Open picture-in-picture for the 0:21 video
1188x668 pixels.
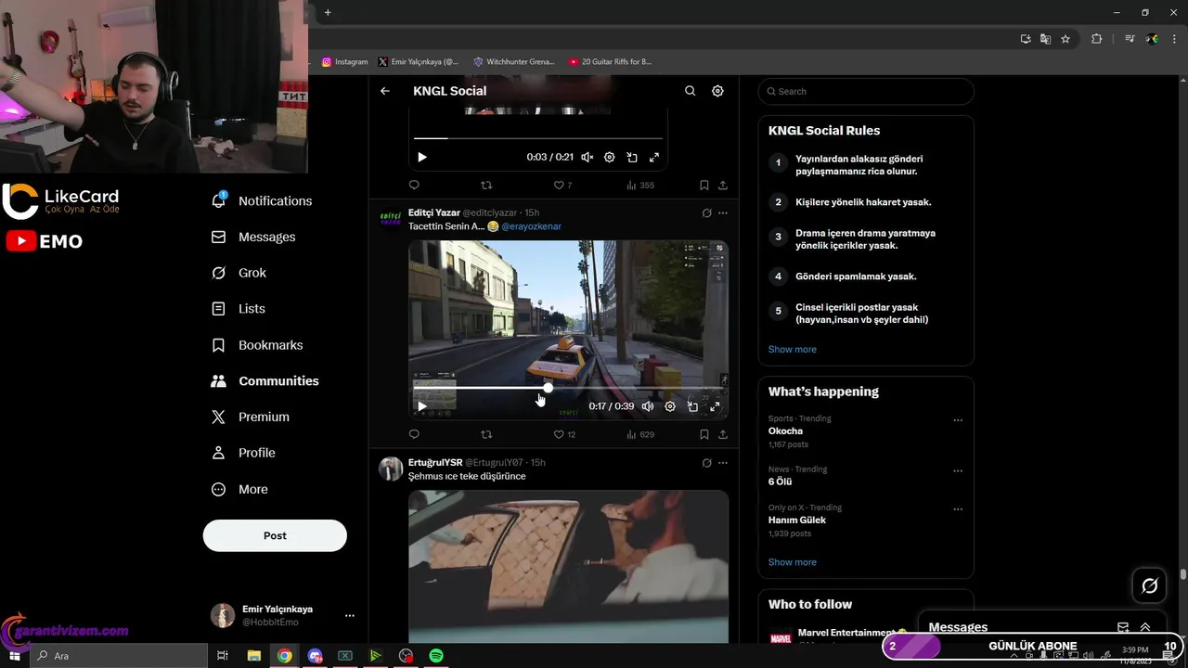click(x=632, y=157)
